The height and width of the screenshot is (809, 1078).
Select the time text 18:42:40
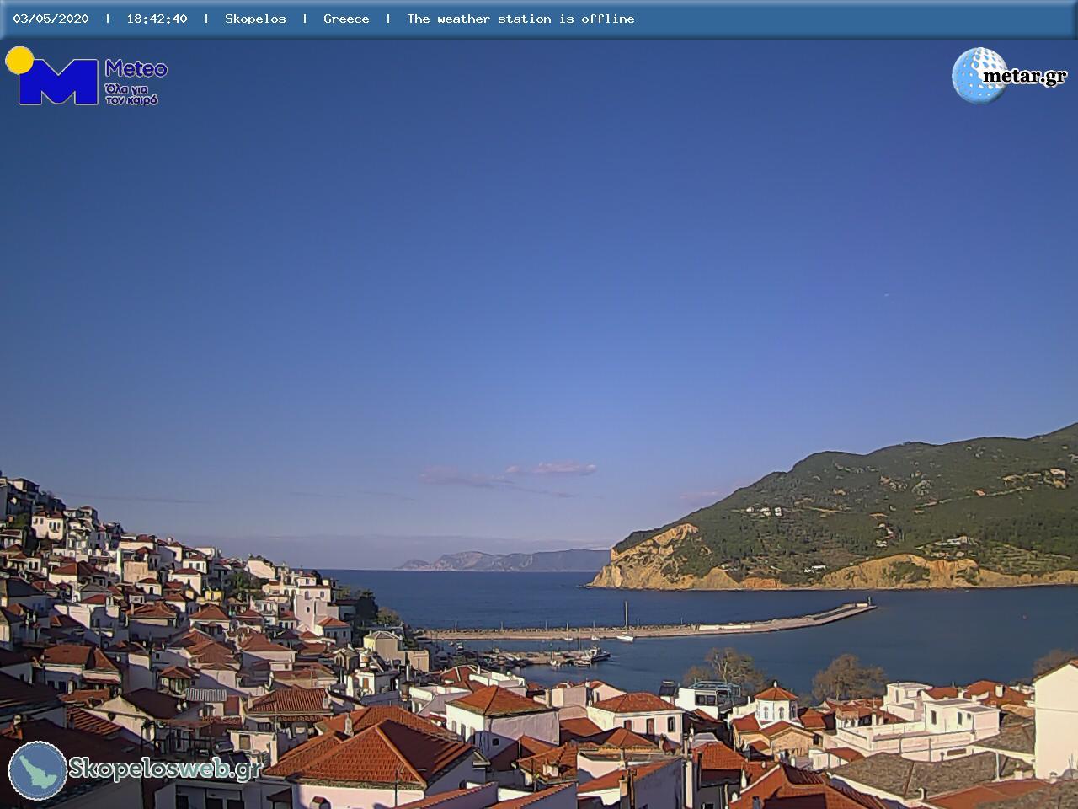pos(157,19)
